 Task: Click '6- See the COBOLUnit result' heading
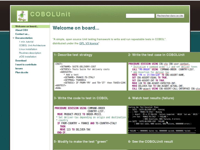tap(150, 141)
